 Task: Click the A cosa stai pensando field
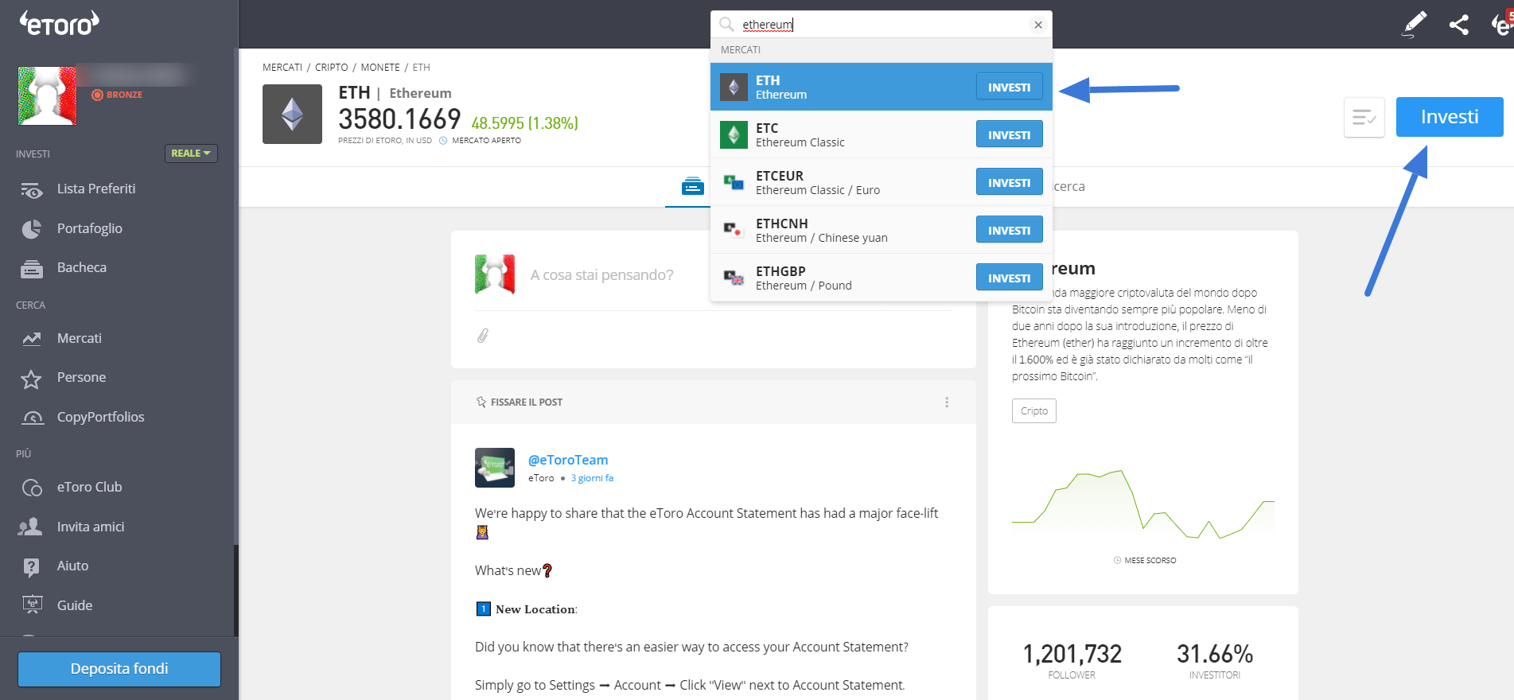click(x=602, y=275)
